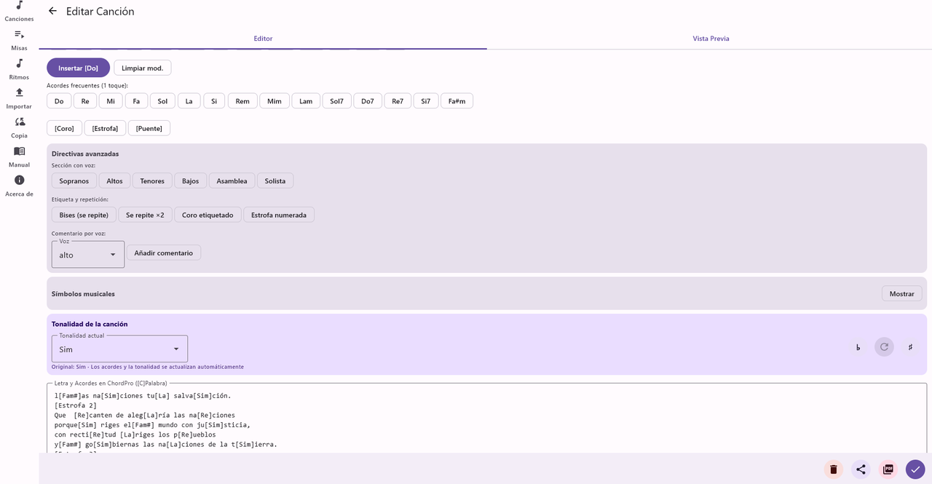Insert an [Estrofa] section tag
Screen dimensions: 932x484
point(105,128)
